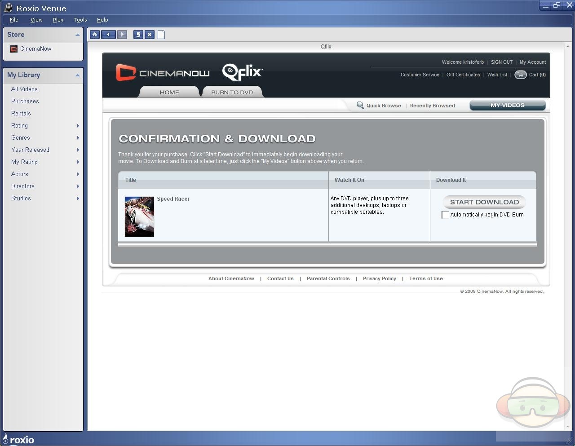Select Purchases in My Library

pos(25,102)
